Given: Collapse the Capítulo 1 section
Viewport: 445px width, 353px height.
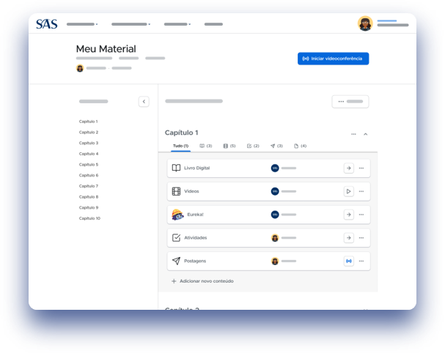Looking at the screenshot, I should pos(366,134).
